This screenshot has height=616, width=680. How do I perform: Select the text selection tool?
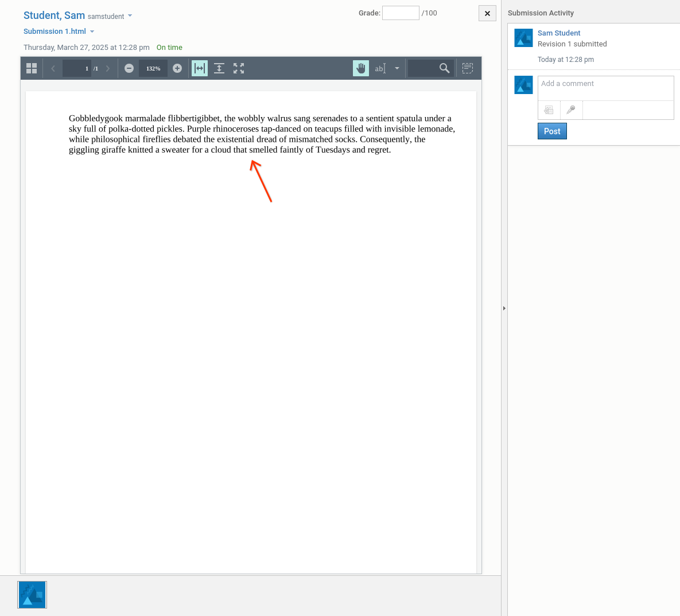(380, 68)
